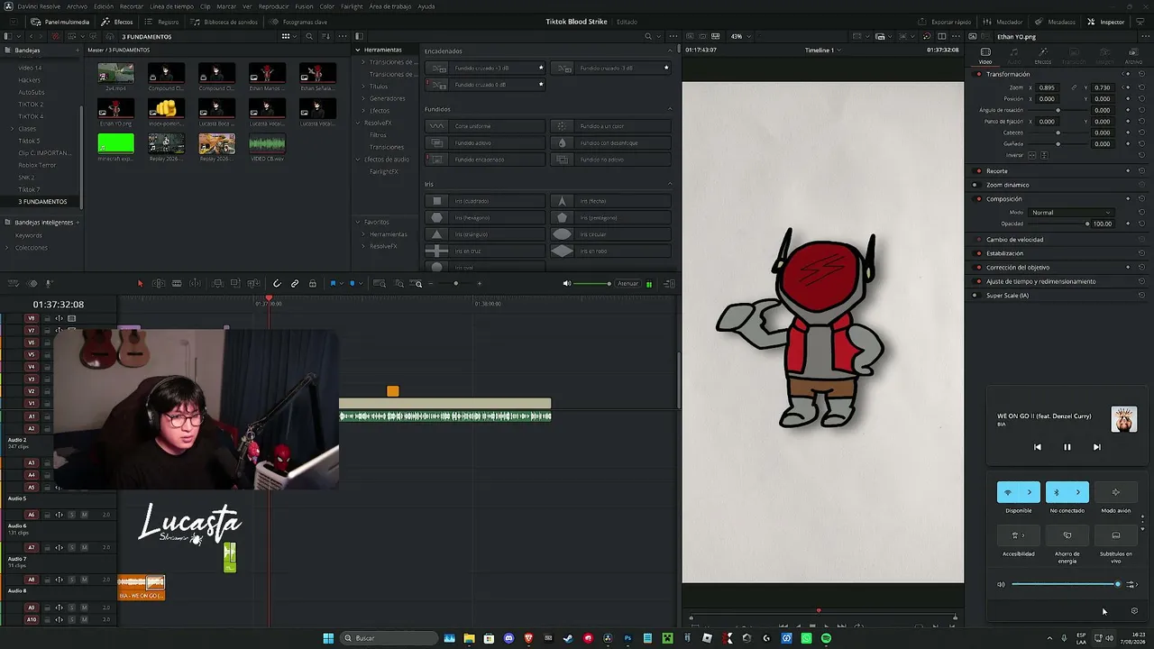Pause the song in media flyout
This screenshot has height=649, width=1154.
pos(1067,447)
